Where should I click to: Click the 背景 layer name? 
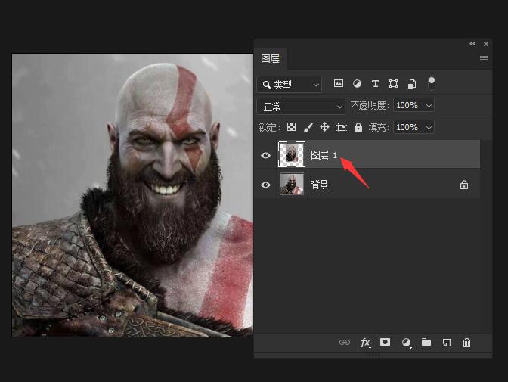pos(320,185)
